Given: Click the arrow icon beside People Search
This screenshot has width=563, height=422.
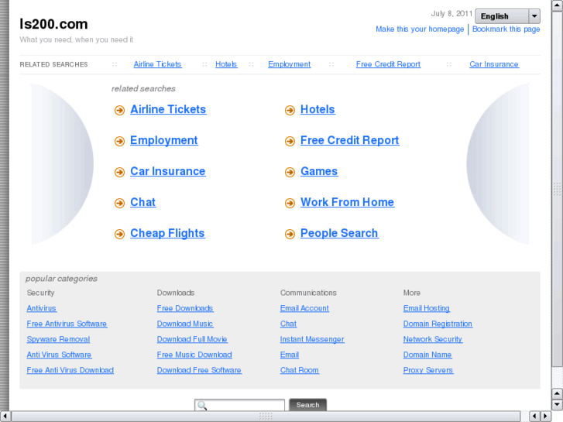Looking at the screenshot, I should 290,234.
